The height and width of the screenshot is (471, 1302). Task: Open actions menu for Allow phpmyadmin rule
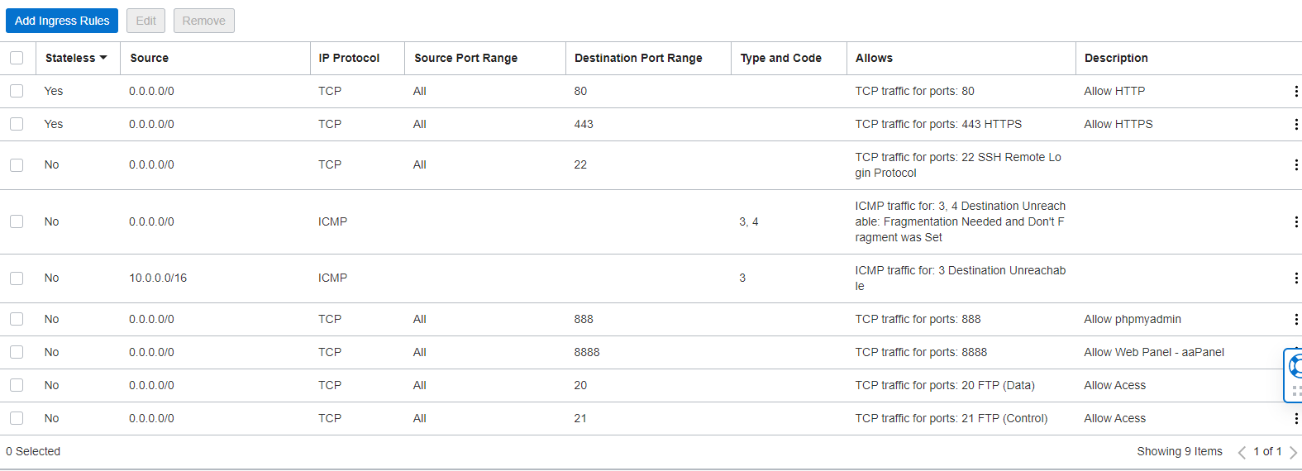point(1295,319)
